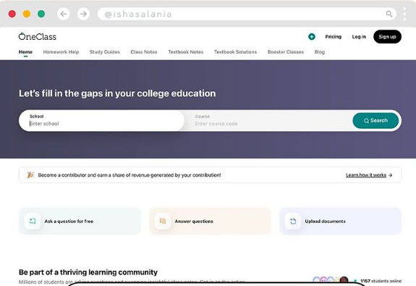Screen dimensions: 416x286
Task: Click the Sign up button
Action: (x=387, y=37)
